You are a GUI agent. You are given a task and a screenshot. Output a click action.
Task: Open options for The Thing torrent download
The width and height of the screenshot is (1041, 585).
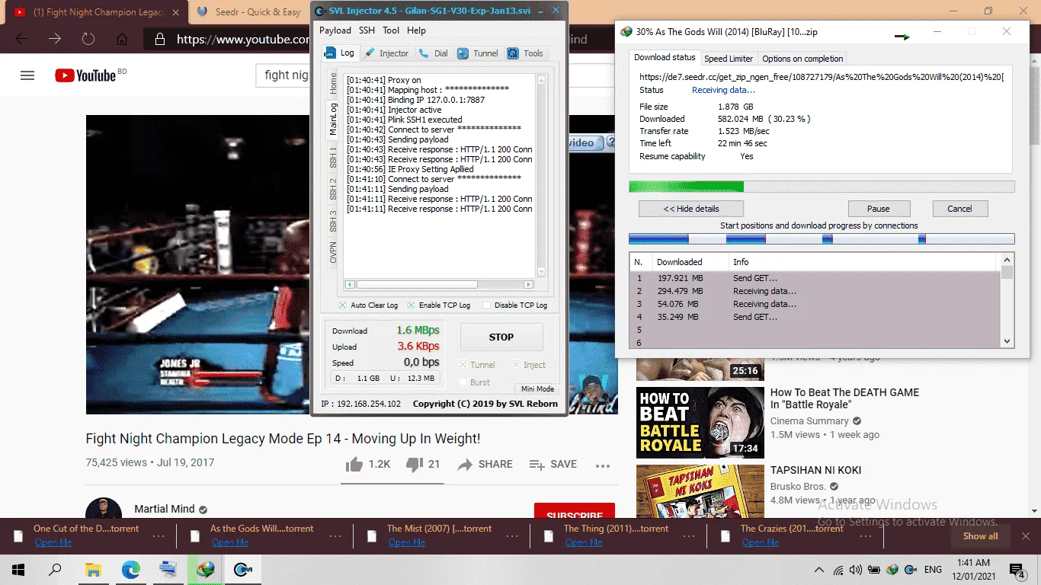(689, 536)
